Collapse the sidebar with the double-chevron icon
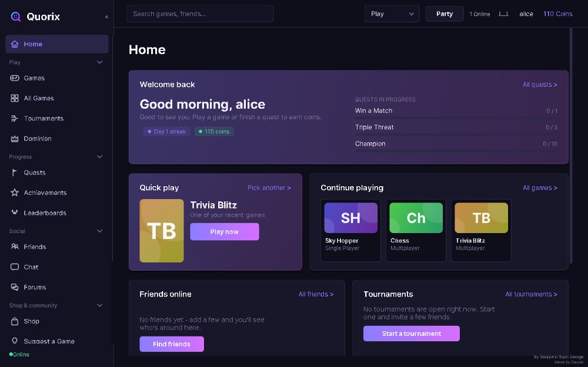This screenshot has height=367, width=588. 106,17
